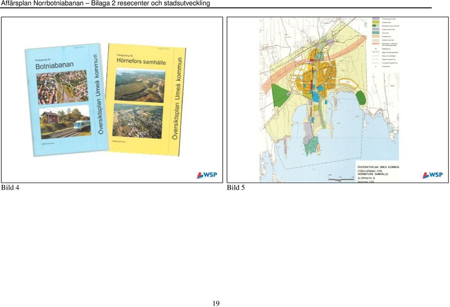Image resolution: width=450 pixels, height=307 pixels.
Task: Click the WSP logo on slide Bild 4
Action: pos(207,175)
